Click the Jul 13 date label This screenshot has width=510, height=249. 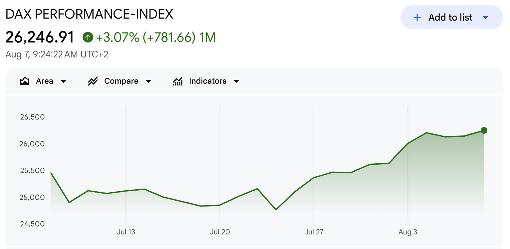[x=126, y=232]
